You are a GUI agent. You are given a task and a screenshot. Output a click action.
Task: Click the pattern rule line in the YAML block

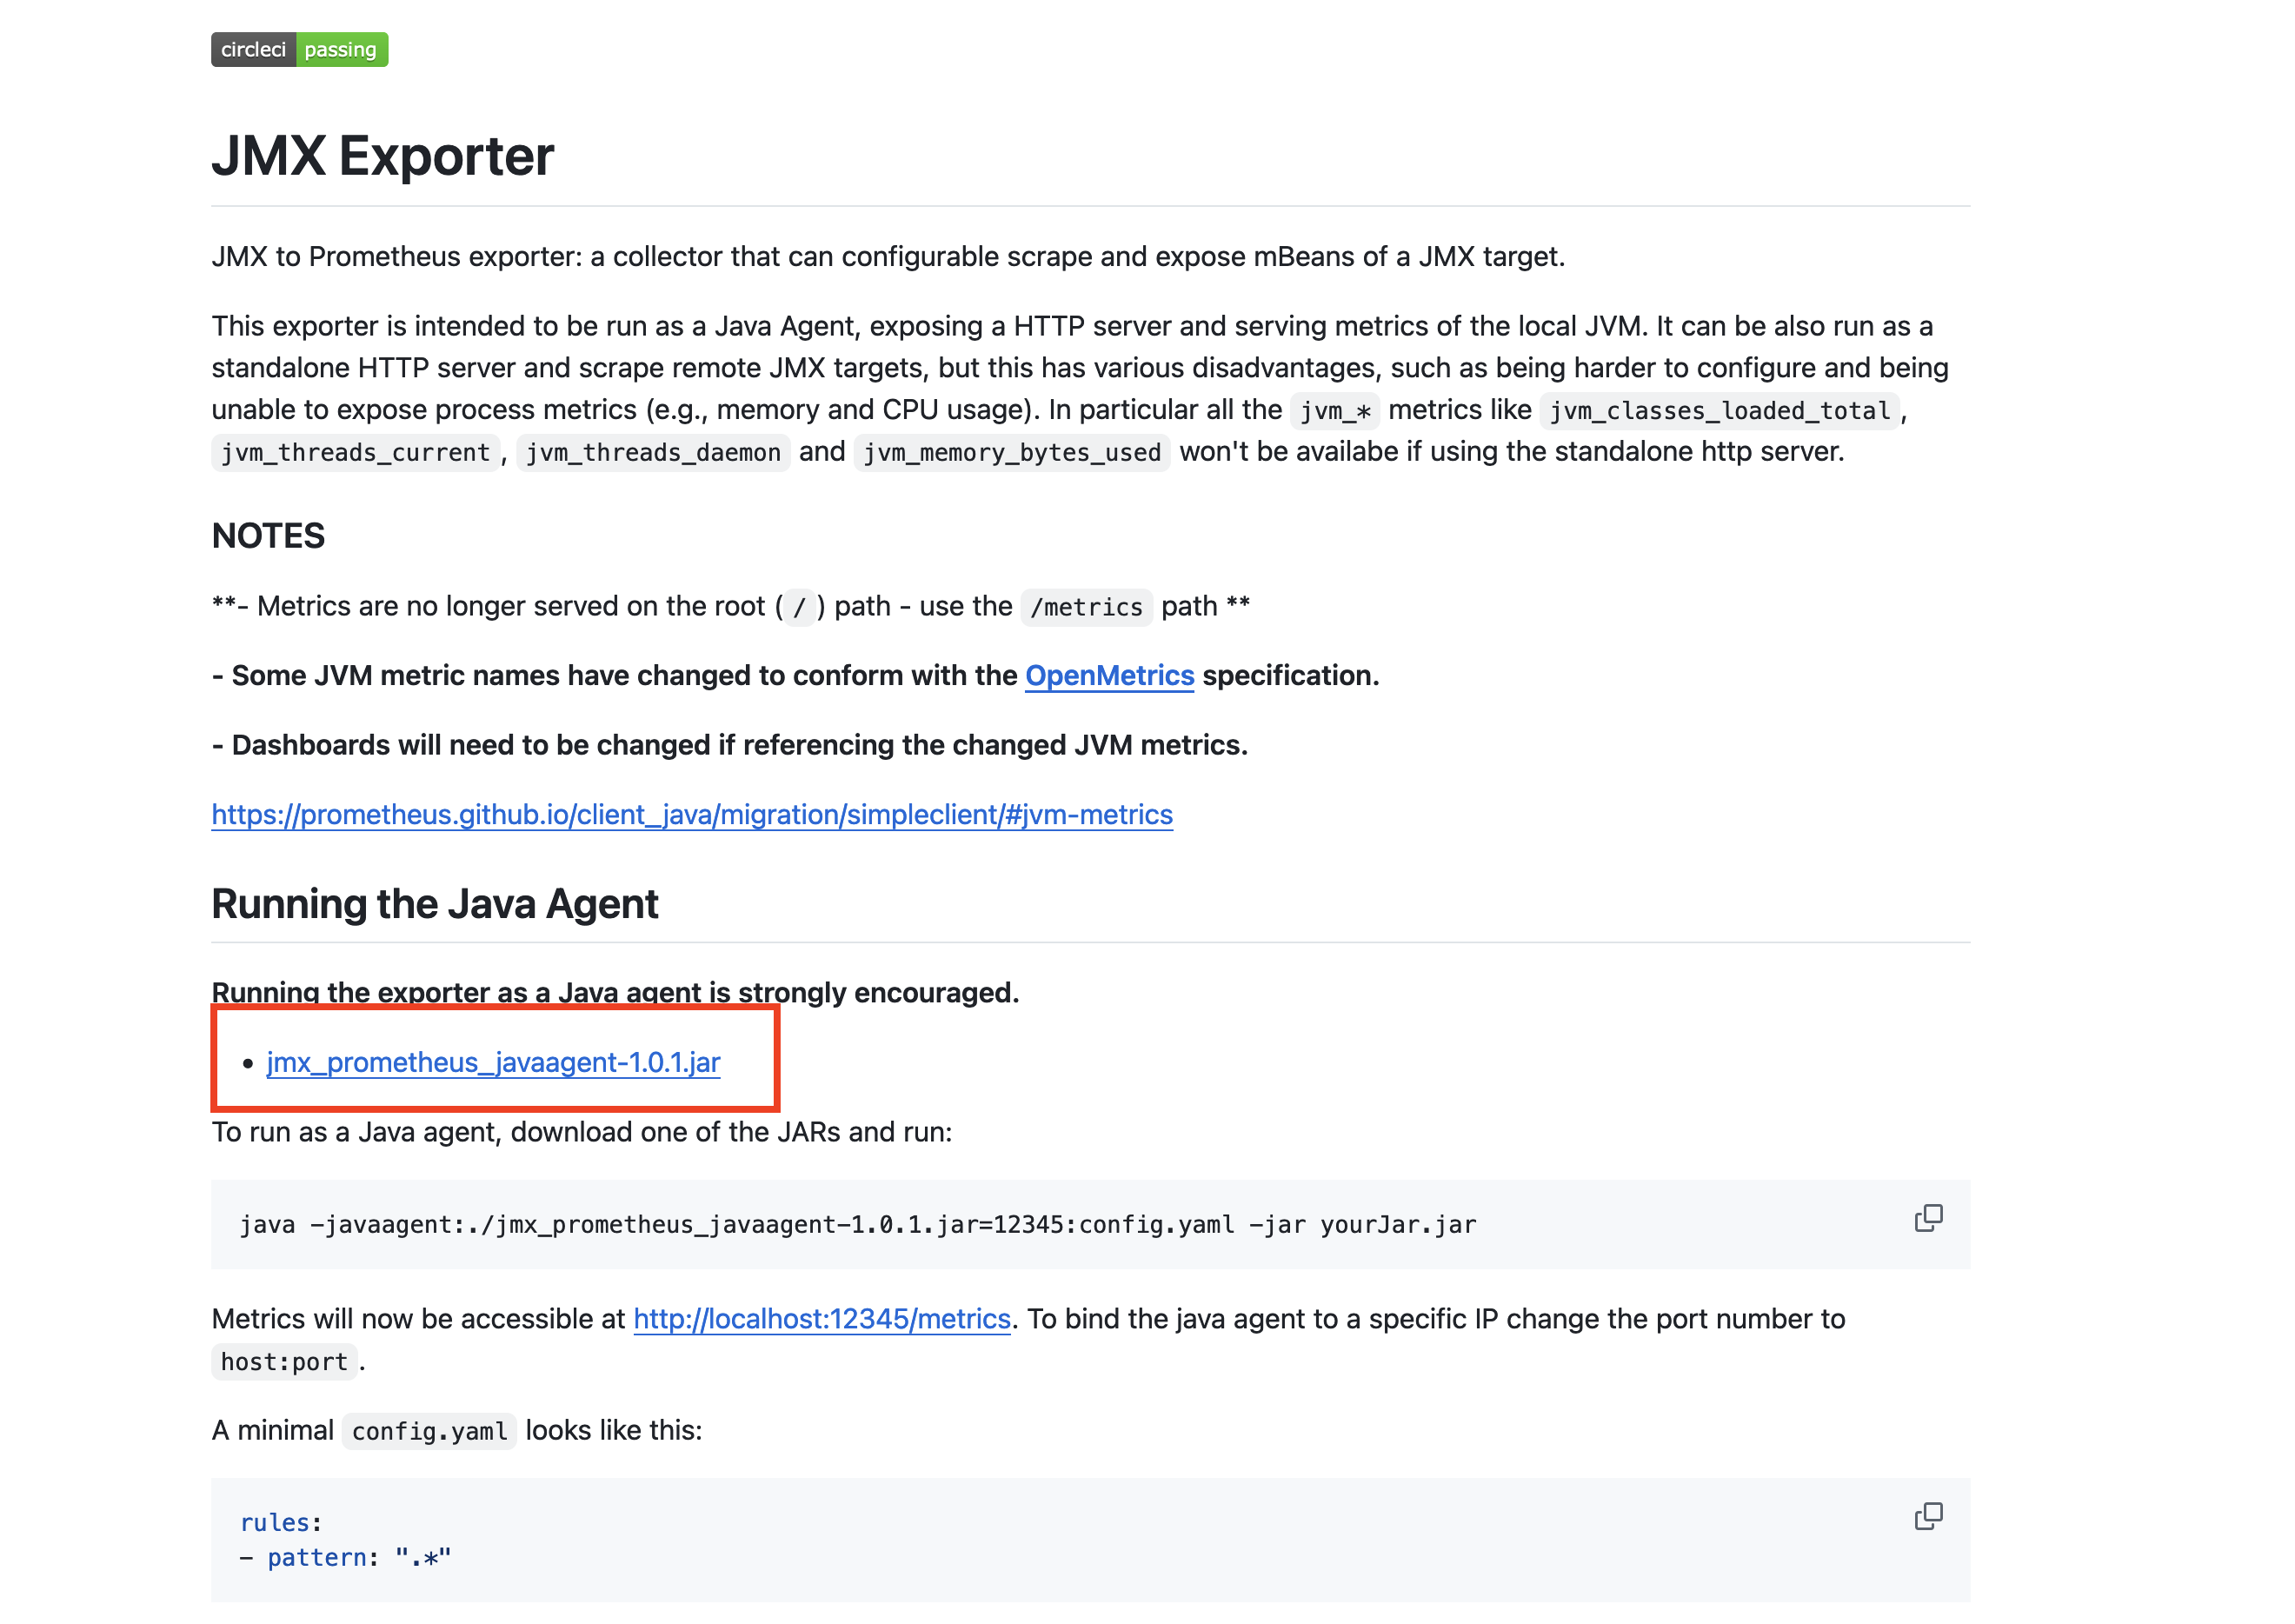coord(346,1557)
